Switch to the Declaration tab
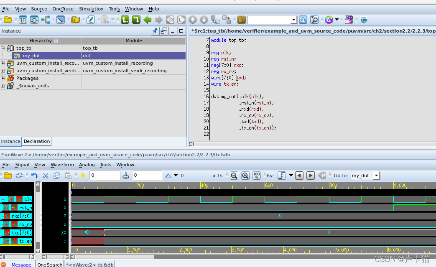 pos(37,141)
